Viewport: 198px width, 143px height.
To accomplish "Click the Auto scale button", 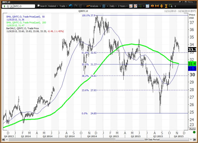I will 192,129.
